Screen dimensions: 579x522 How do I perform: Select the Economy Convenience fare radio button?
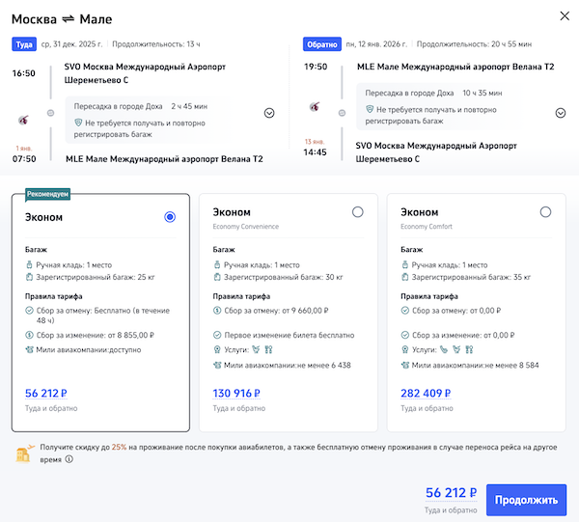(358, 212)
